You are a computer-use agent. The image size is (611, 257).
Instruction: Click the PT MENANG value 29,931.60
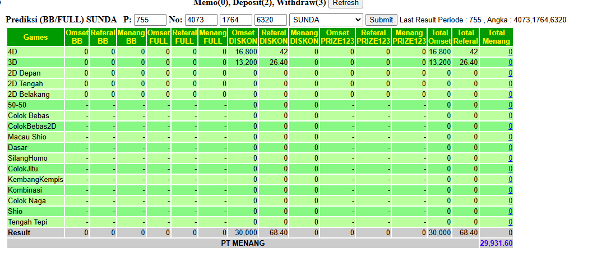coord(496,244)
